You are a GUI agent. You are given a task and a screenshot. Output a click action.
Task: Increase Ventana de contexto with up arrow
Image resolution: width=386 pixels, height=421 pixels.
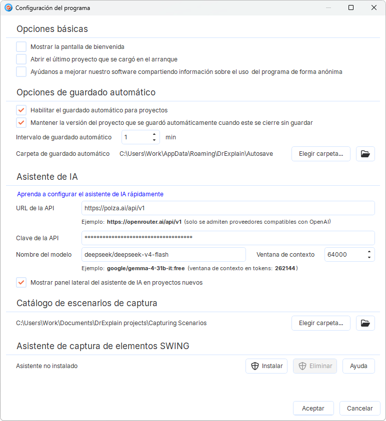(x=369, y=252)
